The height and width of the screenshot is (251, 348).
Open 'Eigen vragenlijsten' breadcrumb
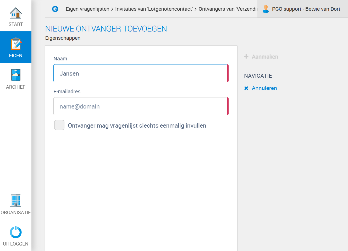click(x=87, y=9)
